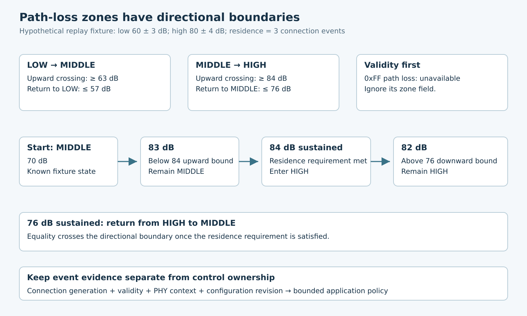Image resolution: width=527 pixels, height=316 pixels.
Task: Click the Validity first card title
Action: tap(392, 65)
